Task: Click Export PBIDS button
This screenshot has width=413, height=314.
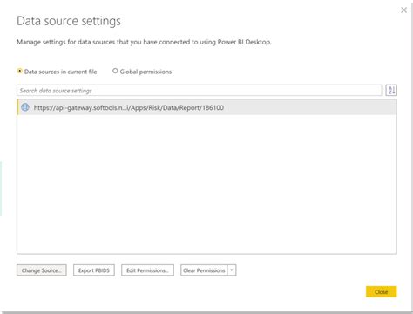Action: pyautogui.click(x=94, y=270)
